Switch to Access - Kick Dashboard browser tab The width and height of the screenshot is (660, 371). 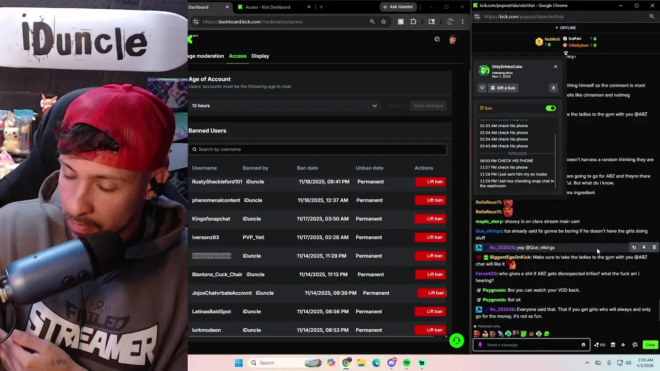tap(273, 7)
